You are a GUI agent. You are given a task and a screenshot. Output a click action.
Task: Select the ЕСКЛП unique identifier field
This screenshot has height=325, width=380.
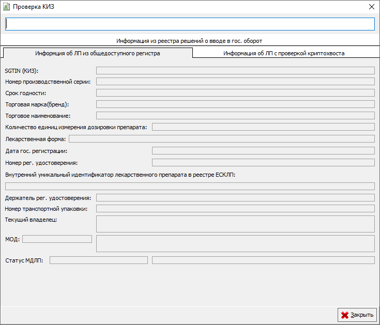pos(190,186)
